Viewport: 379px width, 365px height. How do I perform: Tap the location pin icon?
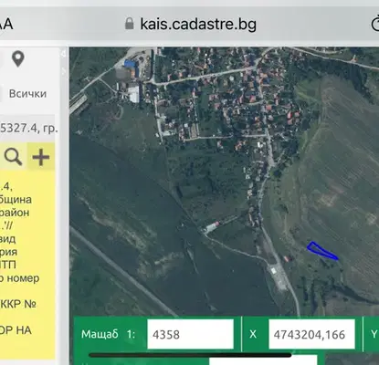(x=18, y=58)
